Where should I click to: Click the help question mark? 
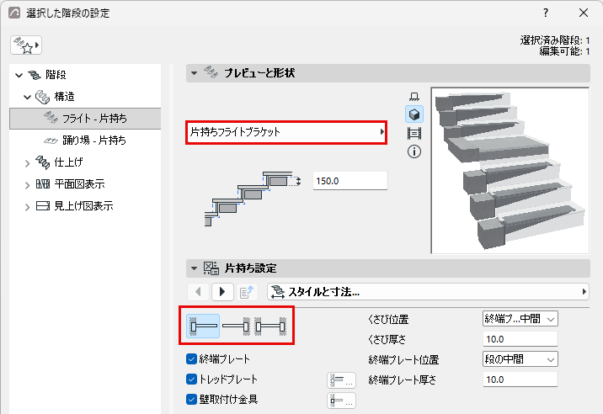point(546,13)
